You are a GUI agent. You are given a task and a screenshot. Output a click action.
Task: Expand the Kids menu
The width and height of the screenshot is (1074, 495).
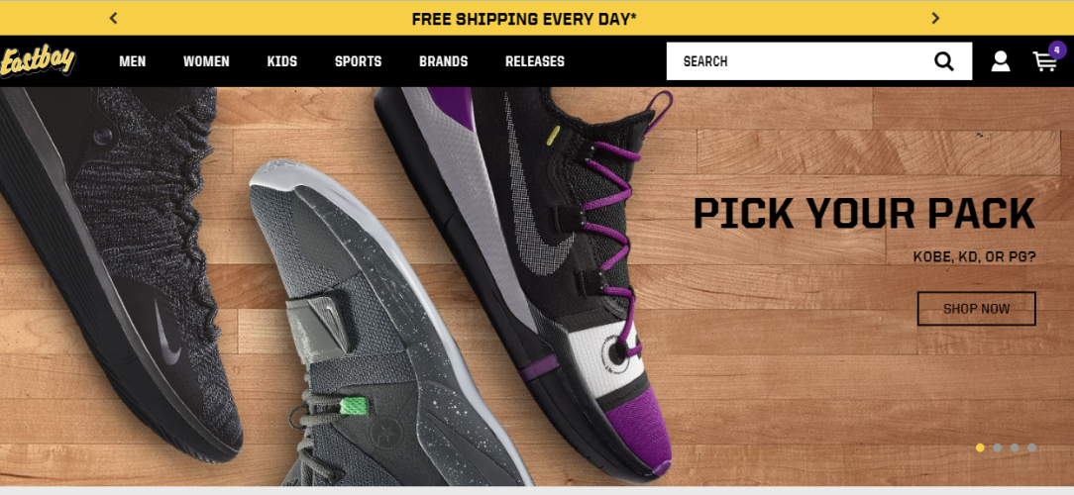[282, 61]
